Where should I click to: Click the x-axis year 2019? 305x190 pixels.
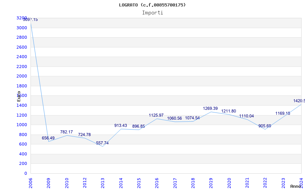[211, 183]
